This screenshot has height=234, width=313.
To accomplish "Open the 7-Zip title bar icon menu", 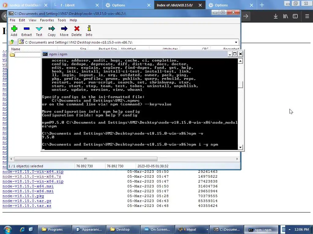I will pyautogui.click(x=11, y=13).
